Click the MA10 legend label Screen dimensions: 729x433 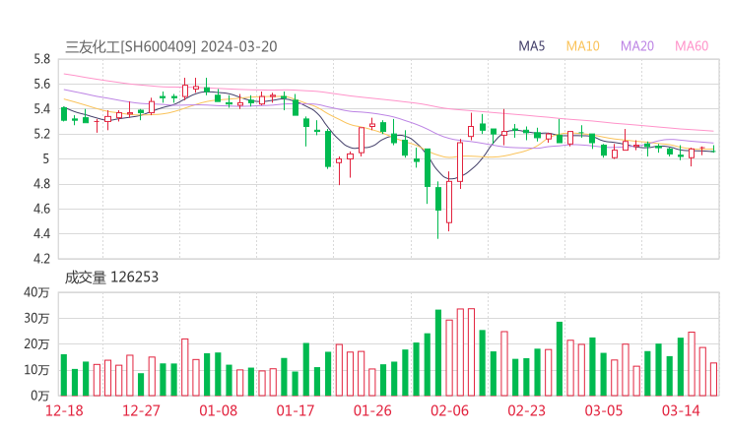tap(582, 46)
